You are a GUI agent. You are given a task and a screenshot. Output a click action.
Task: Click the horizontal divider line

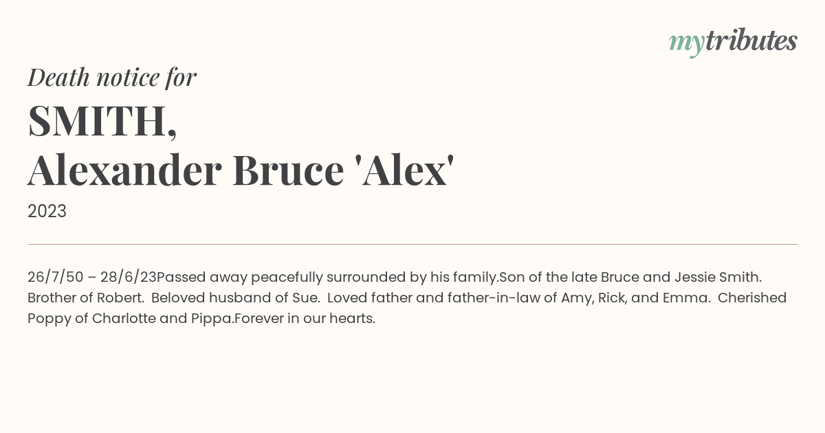[x=412, y=244]
